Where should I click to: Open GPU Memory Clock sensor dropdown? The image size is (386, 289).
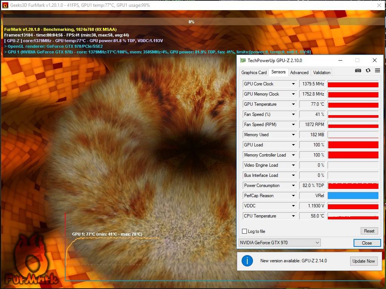coord(293,94)
